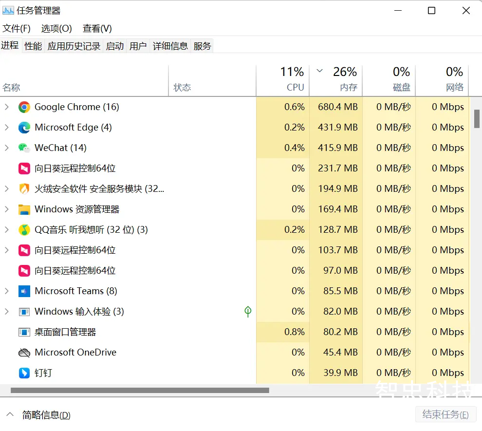
Task: Click icon of 向日葵远程控制64位 using 103.7 MB
Action: click(x=24, y=250)
